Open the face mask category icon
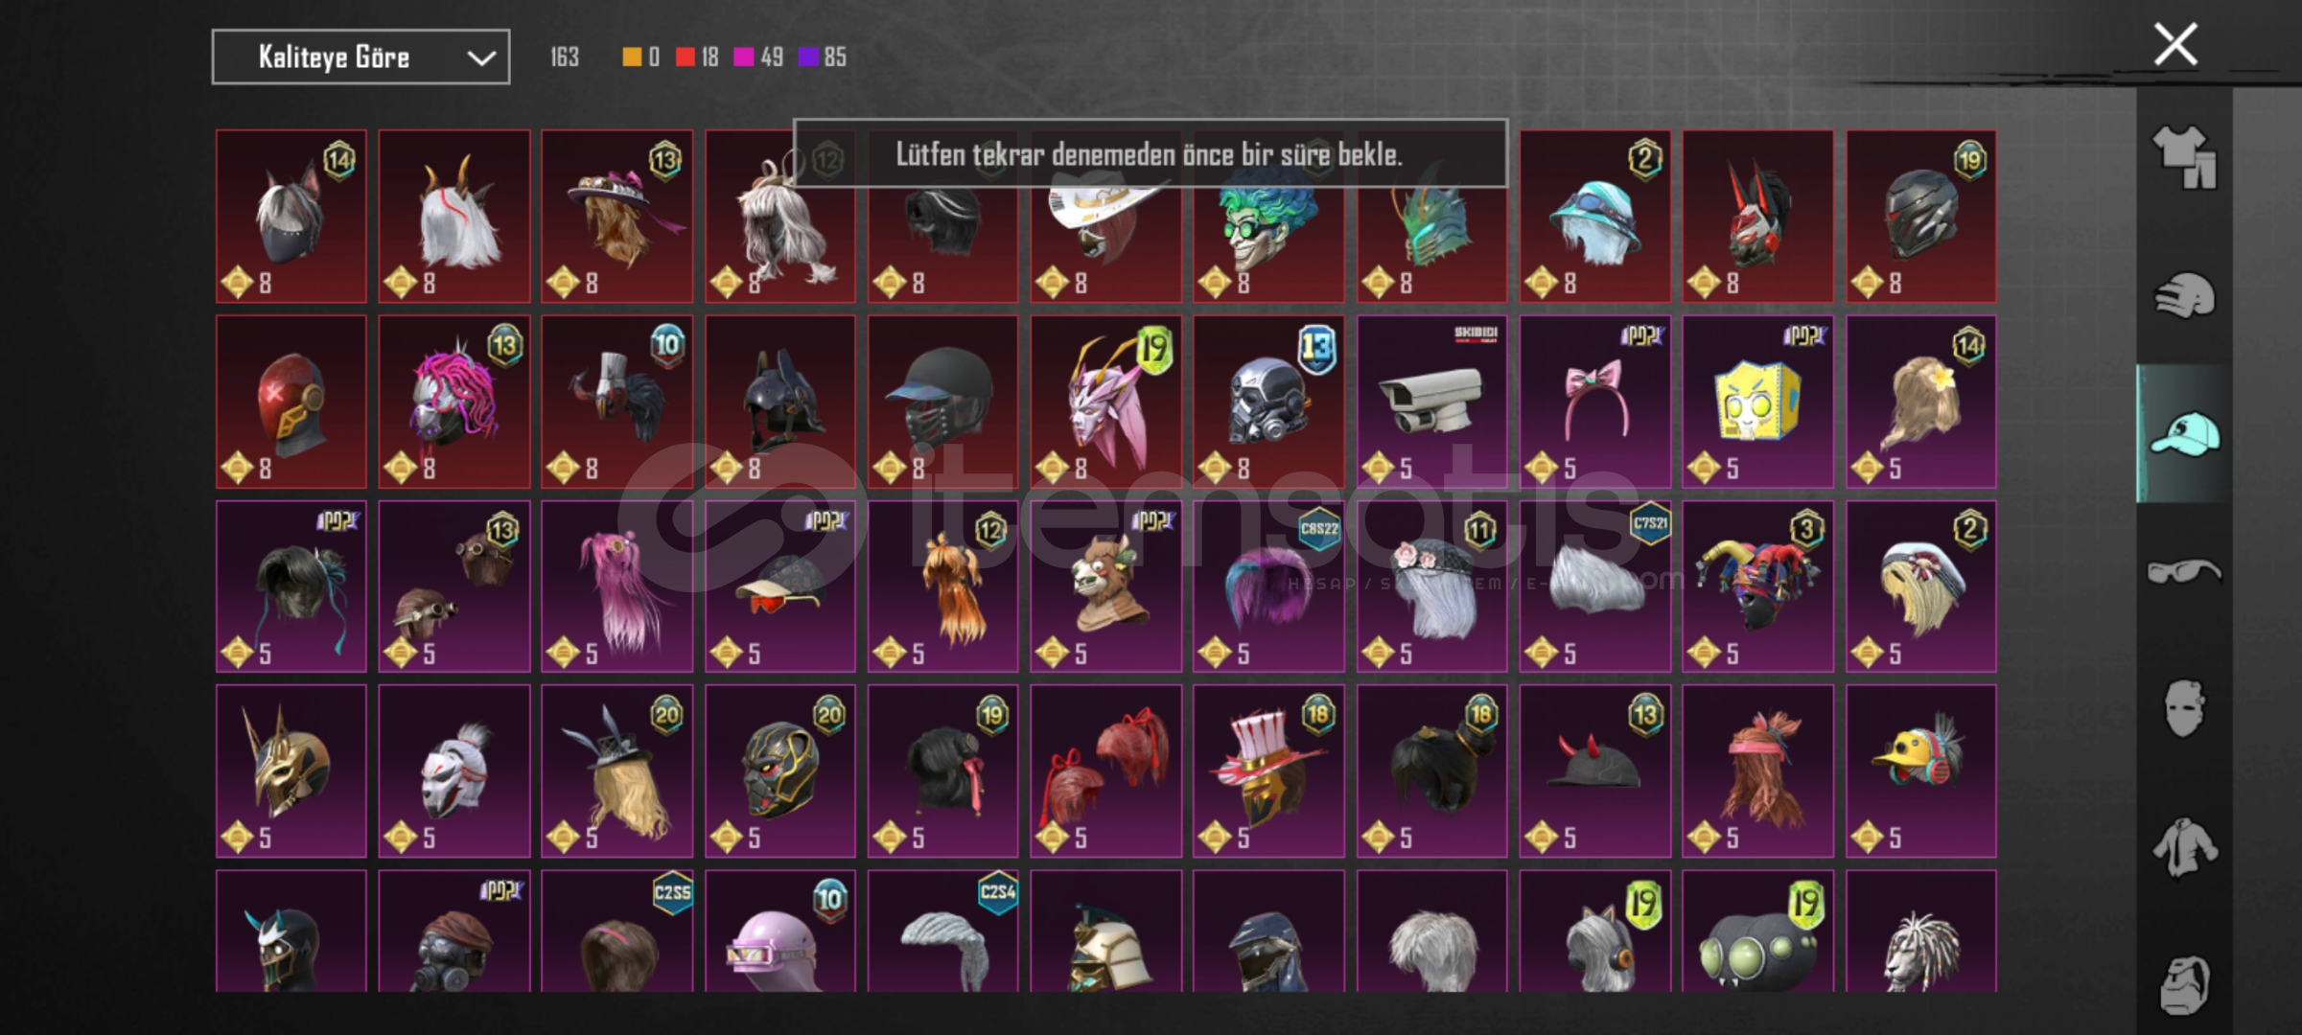 2184,709
